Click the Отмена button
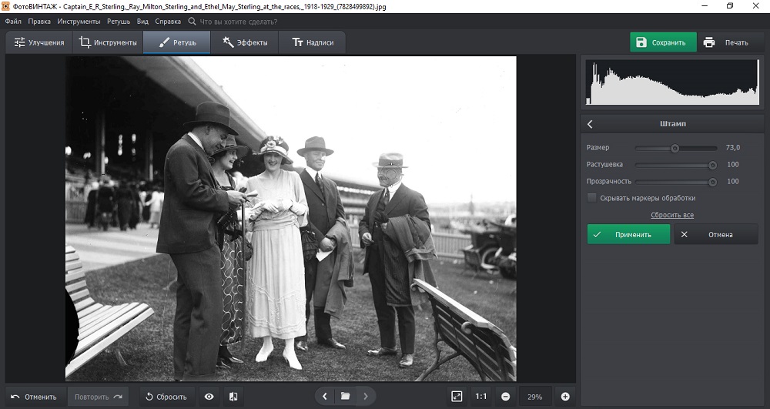Viewport: 770px width, 409px height. tap(716, 234)
